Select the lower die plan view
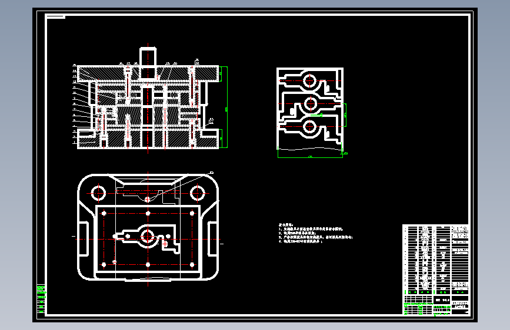Image resolution: width=510 pixels, height=330 pixels. pyautogui.click(x=148, y=228)
